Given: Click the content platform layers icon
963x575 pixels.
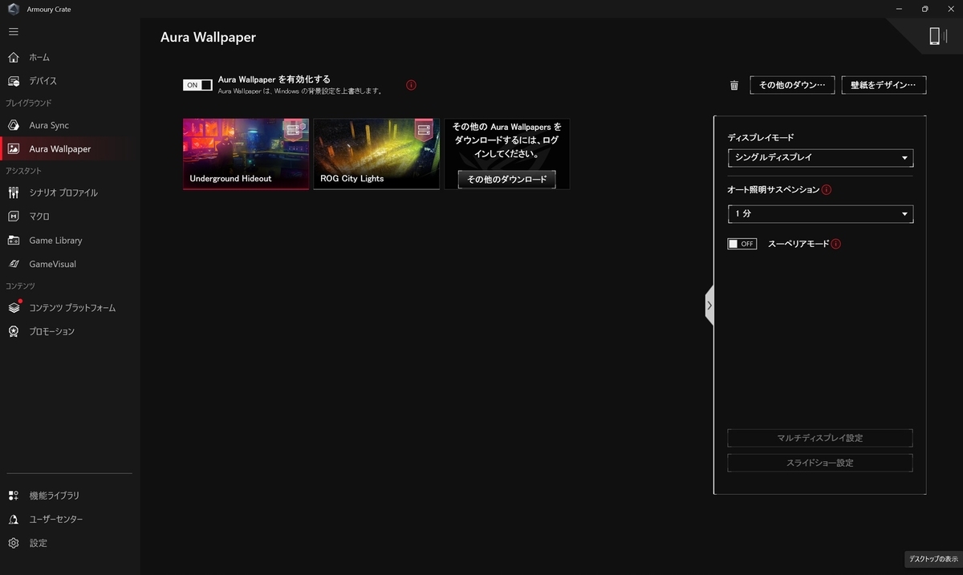Looking at the screenshot, I should pos(13,308).
